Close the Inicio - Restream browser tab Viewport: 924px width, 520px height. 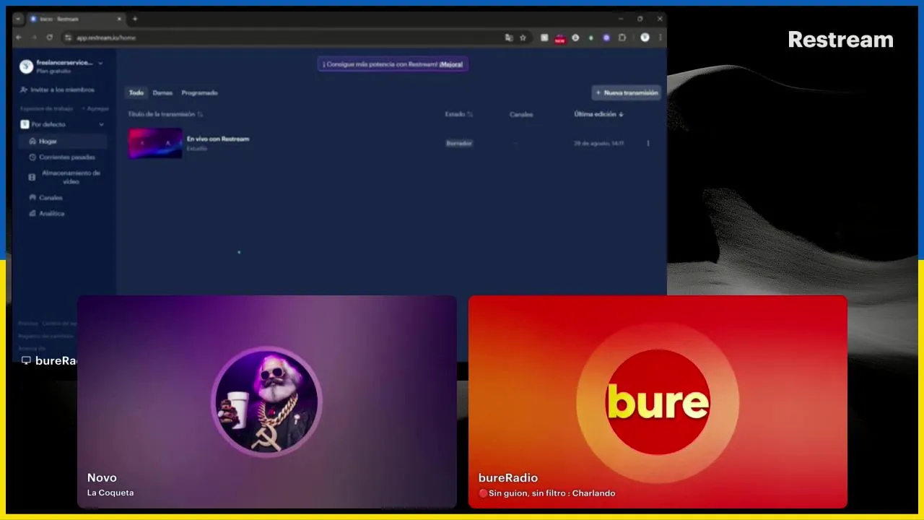click(119, 19)
